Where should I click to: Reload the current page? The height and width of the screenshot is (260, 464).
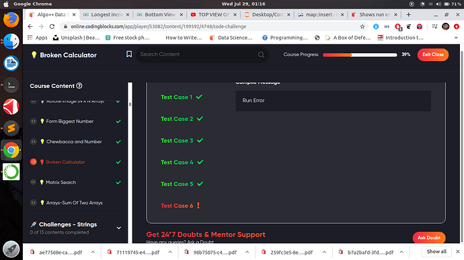52,26
